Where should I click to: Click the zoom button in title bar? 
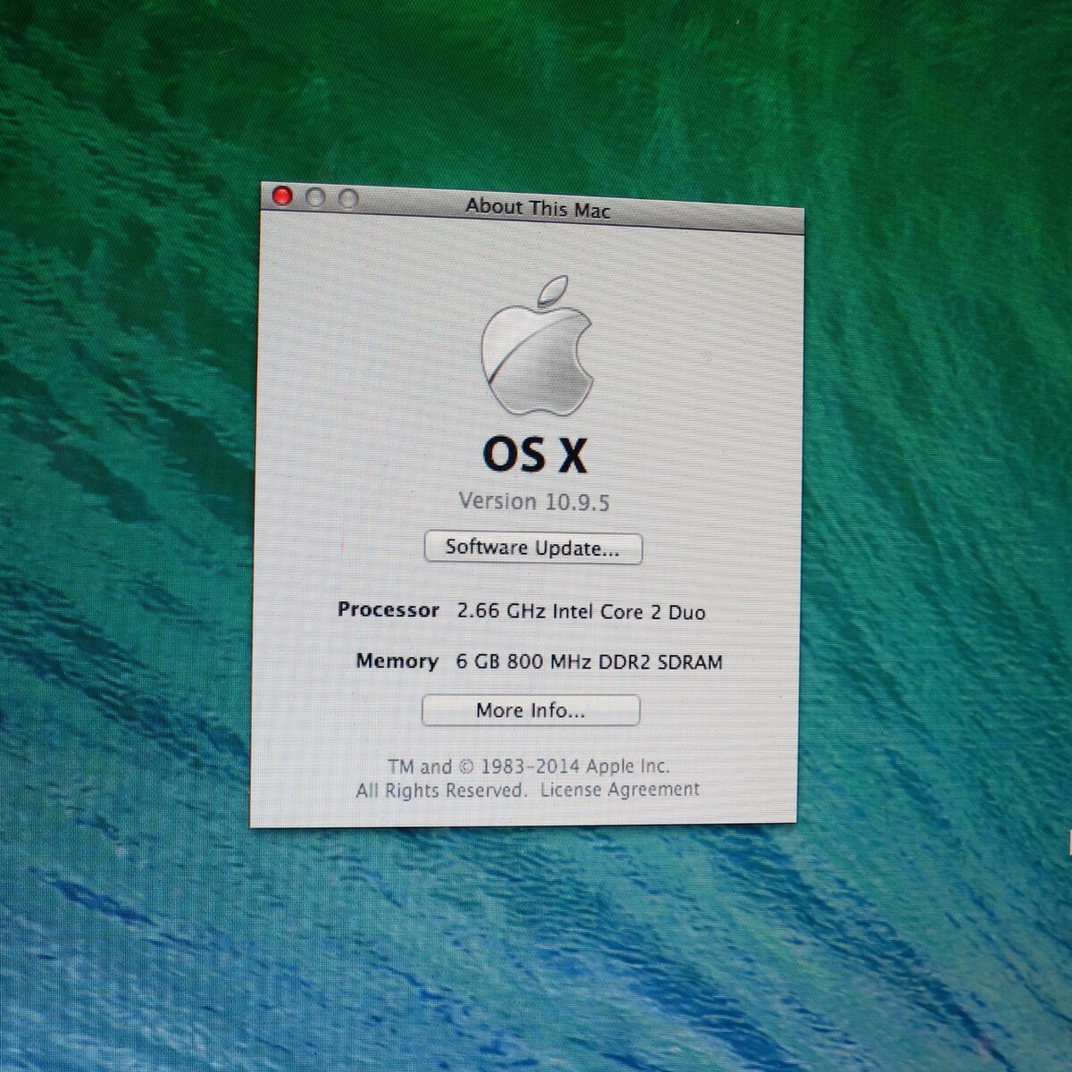click(x=348, y=198)
